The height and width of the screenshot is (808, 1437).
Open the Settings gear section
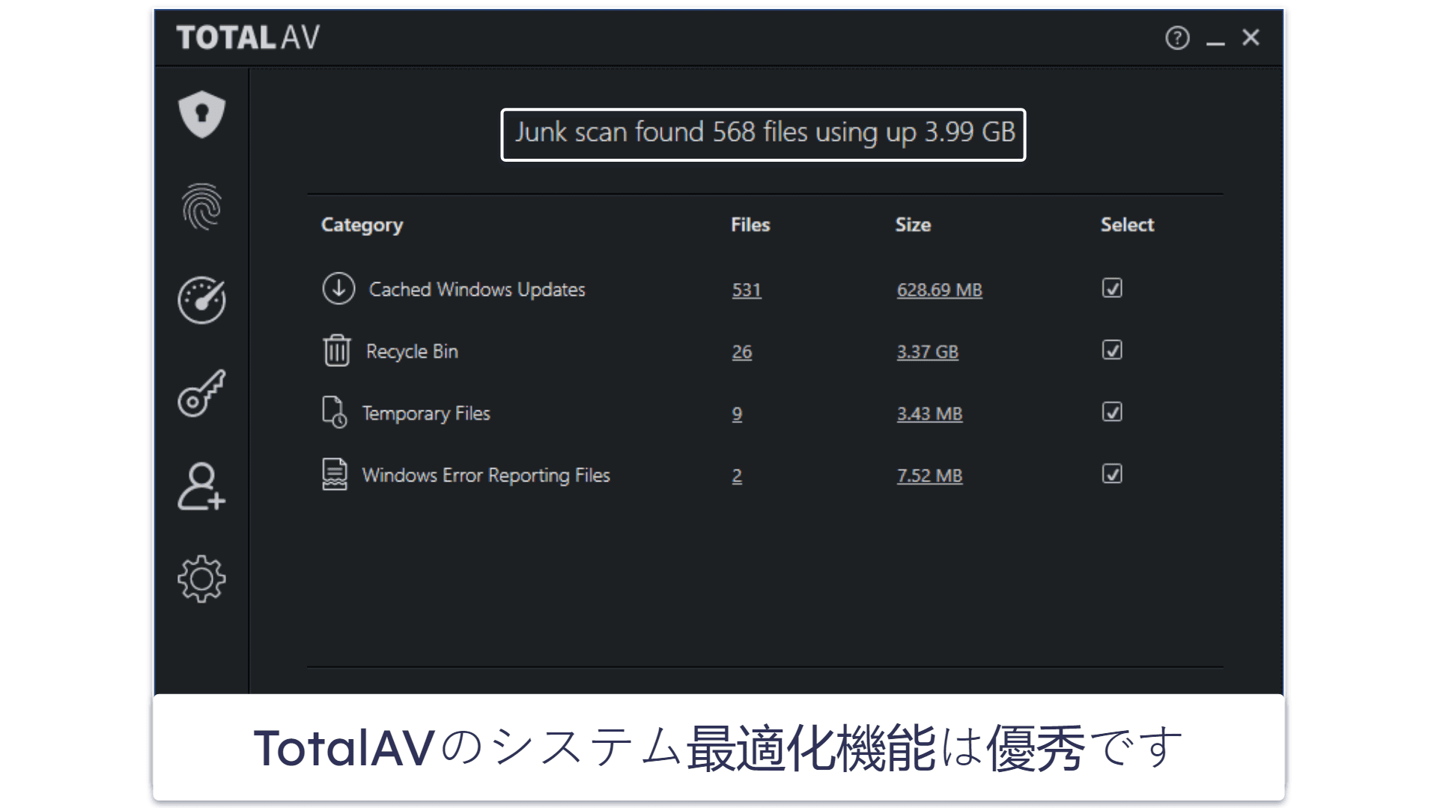(201, 579)
